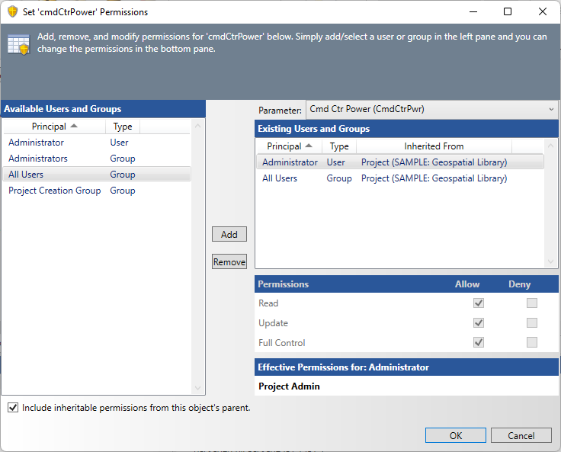Confirm with the OK button

[x=456, y=436]
